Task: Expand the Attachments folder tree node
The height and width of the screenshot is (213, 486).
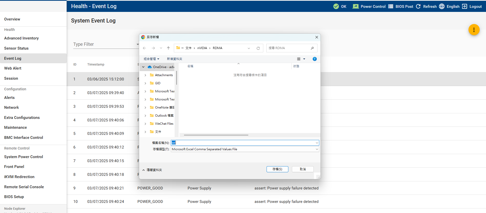Action: pyautogui.click(x=145, y=75)
